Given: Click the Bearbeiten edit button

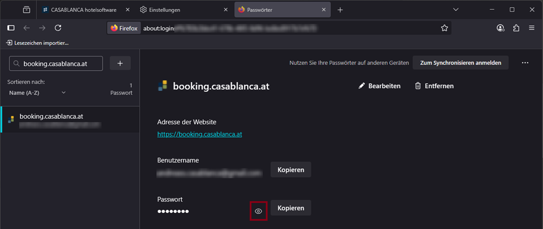Looking at the screenshot, I should (379, 86).
